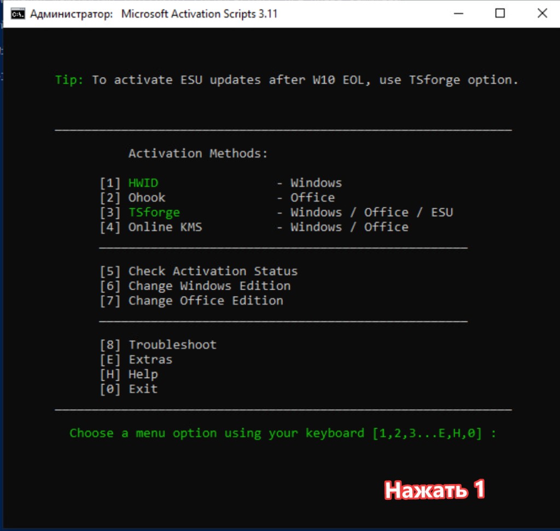Image resolution: width=560 pixels, height=531 pixels.
Task: Click the green 'Tip:' label
Action: pos(69,80)
